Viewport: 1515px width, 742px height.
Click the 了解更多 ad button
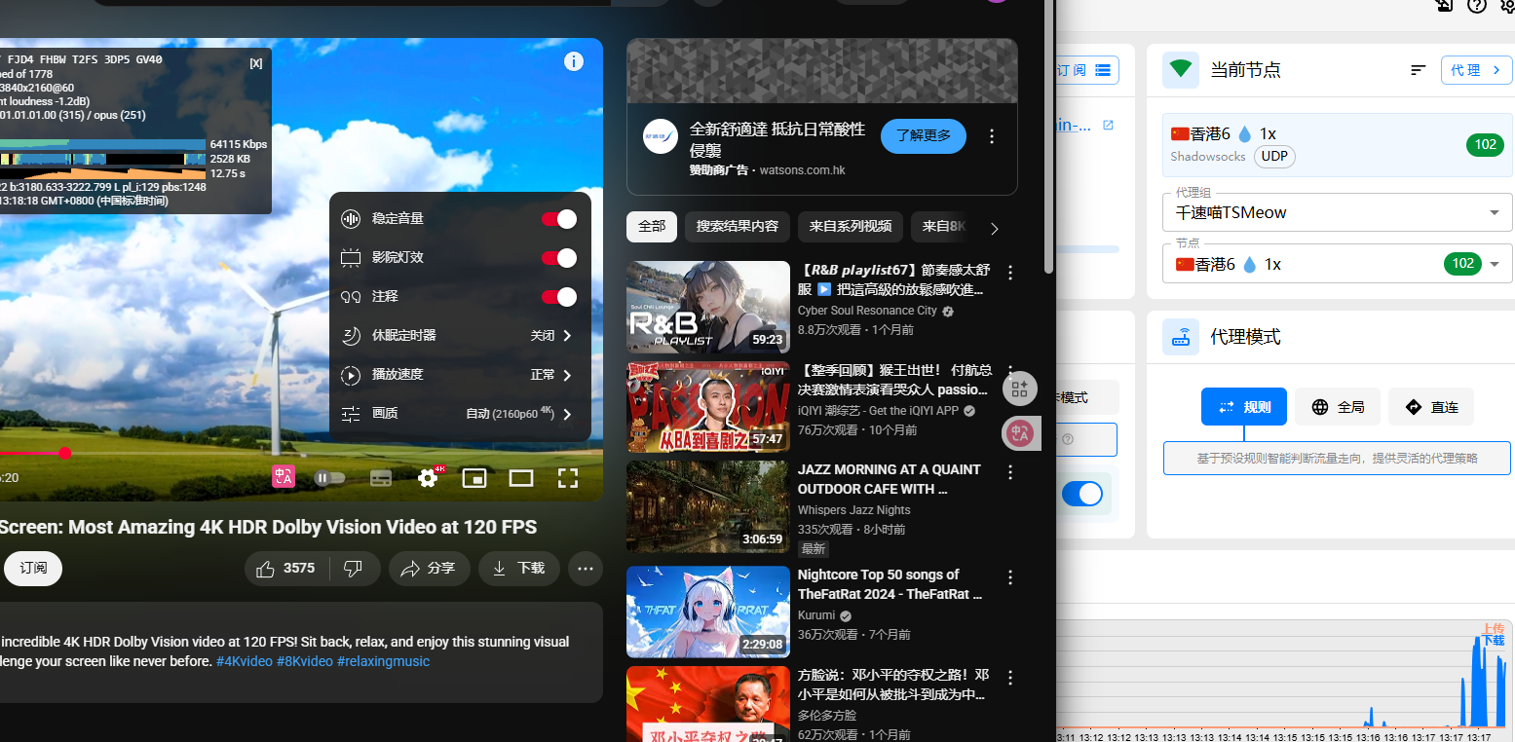(x=924, y=136)
